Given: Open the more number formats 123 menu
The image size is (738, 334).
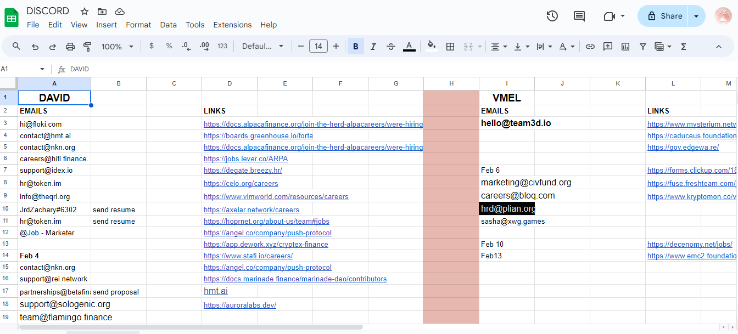Looking at the screenshot, I should pyautogui.click(x=222, y=46).
